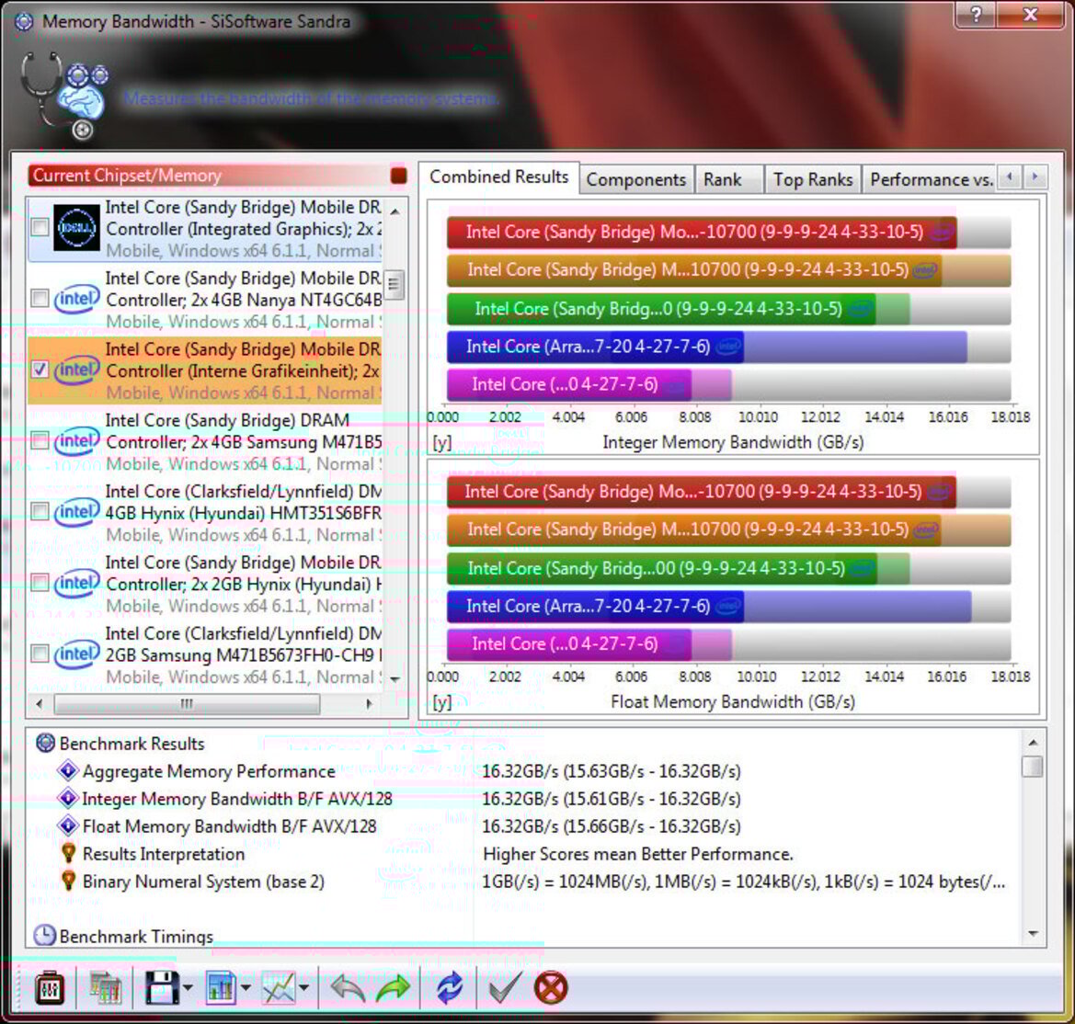Click the left arrow of the chipset list horizontal scrollbar

click(x=39, y=704)
